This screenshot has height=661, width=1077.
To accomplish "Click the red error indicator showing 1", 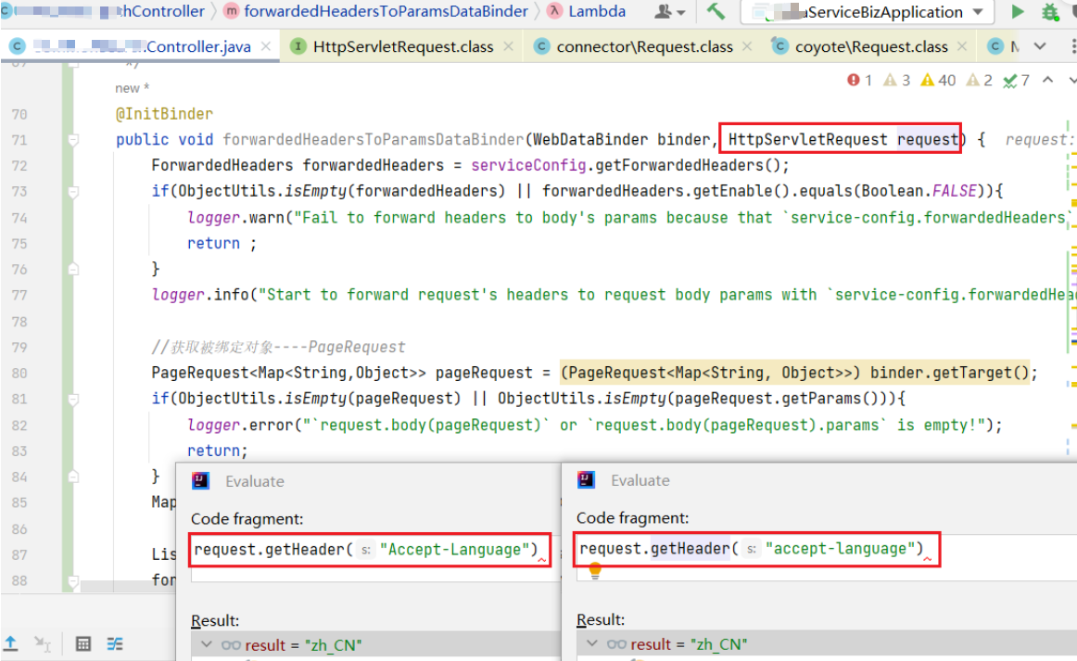I will 859,81.
